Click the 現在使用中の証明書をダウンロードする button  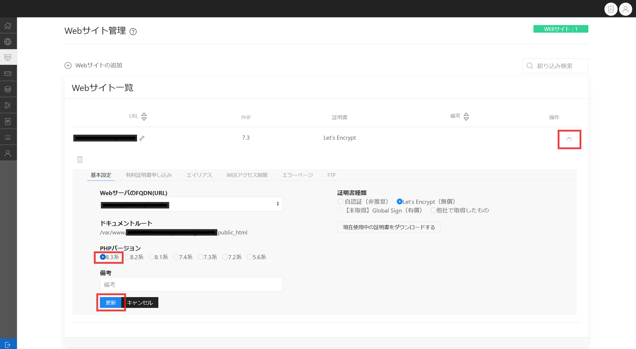(x=389, y=227)
